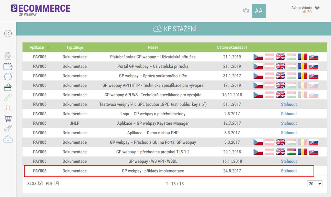Click Stáhnout for příklady implementace

289,171
